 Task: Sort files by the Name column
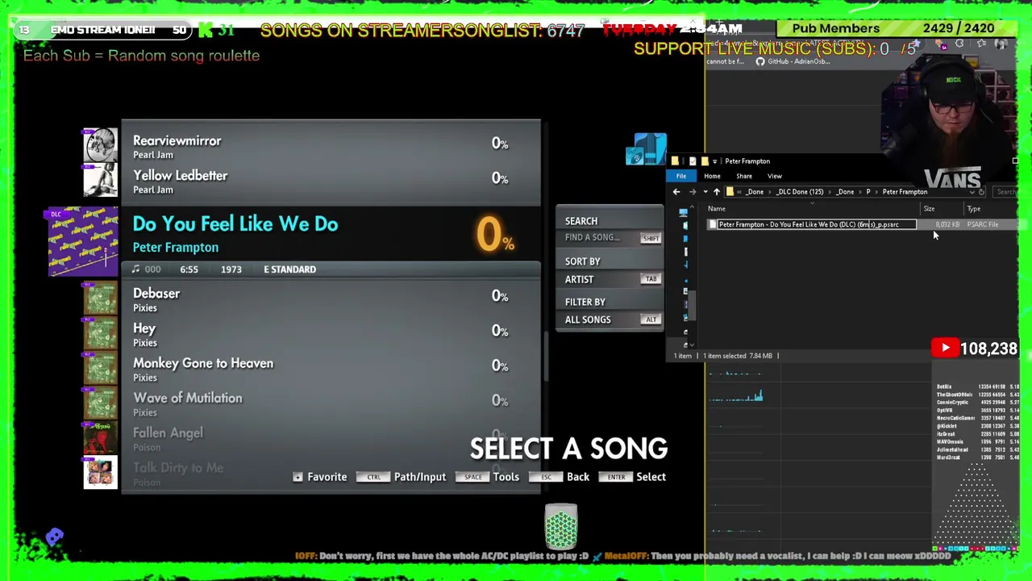[x=717, y=209]
